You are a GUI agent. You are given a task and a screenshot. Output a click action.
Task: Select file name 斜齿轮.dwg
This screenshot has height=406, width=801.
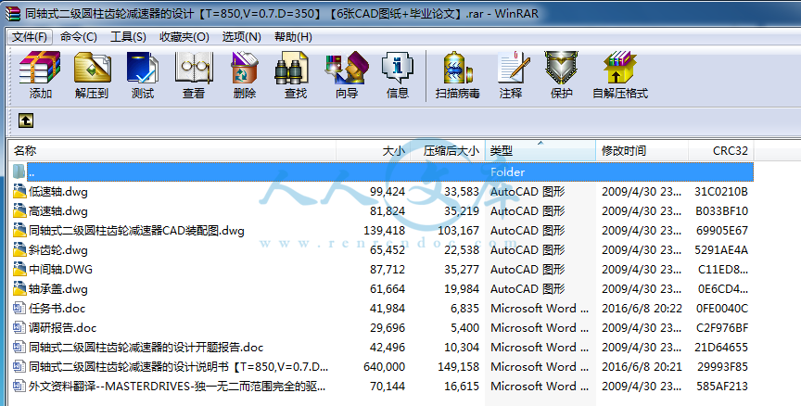(x=58, y=250)
